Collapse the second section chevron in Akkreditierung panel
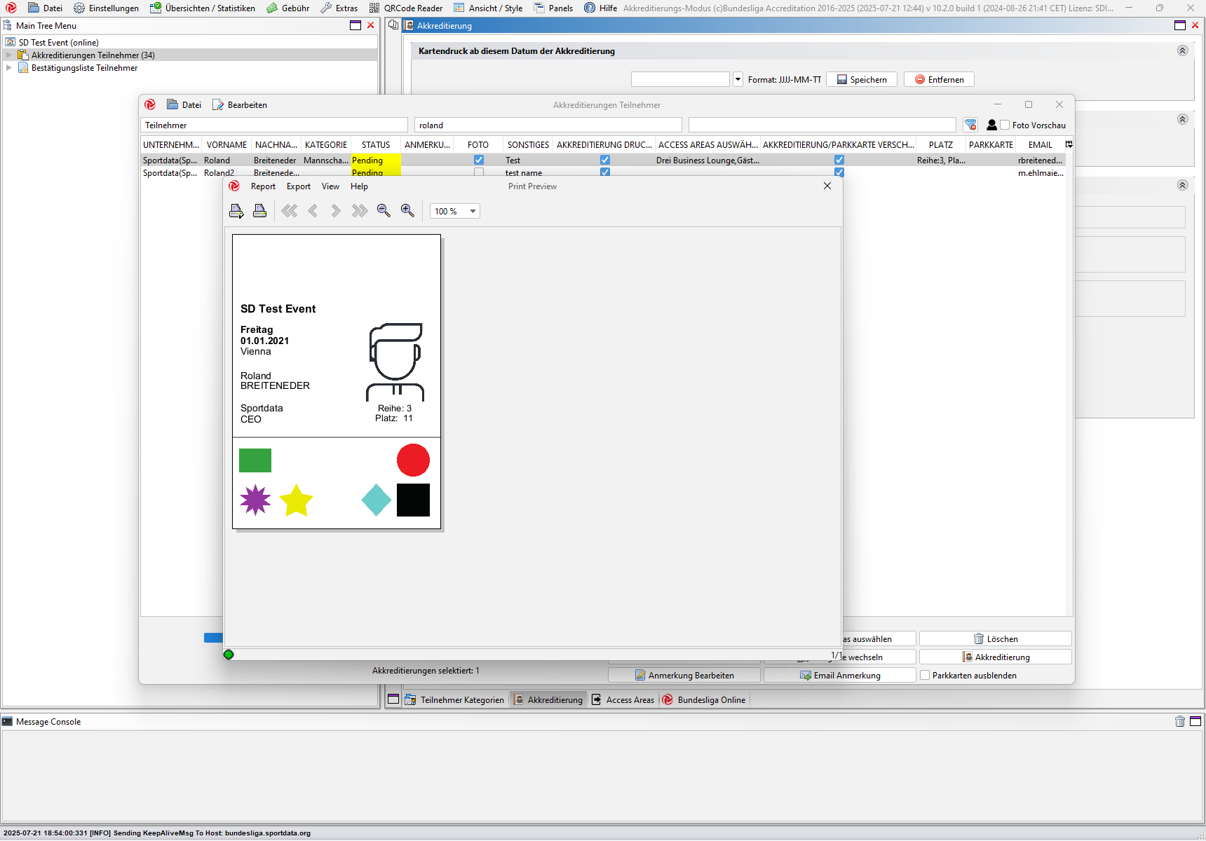Screen dimensions: 1206x841 (1182, 119)
